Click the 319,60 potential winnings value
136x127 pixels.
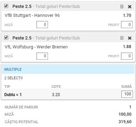click(x=125, y=122)
